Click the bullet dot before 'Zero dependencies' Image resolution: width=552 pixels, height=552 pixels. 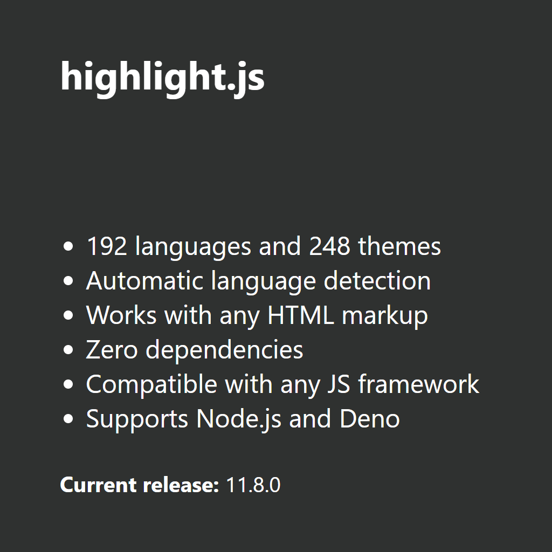(x=68, y=350)
